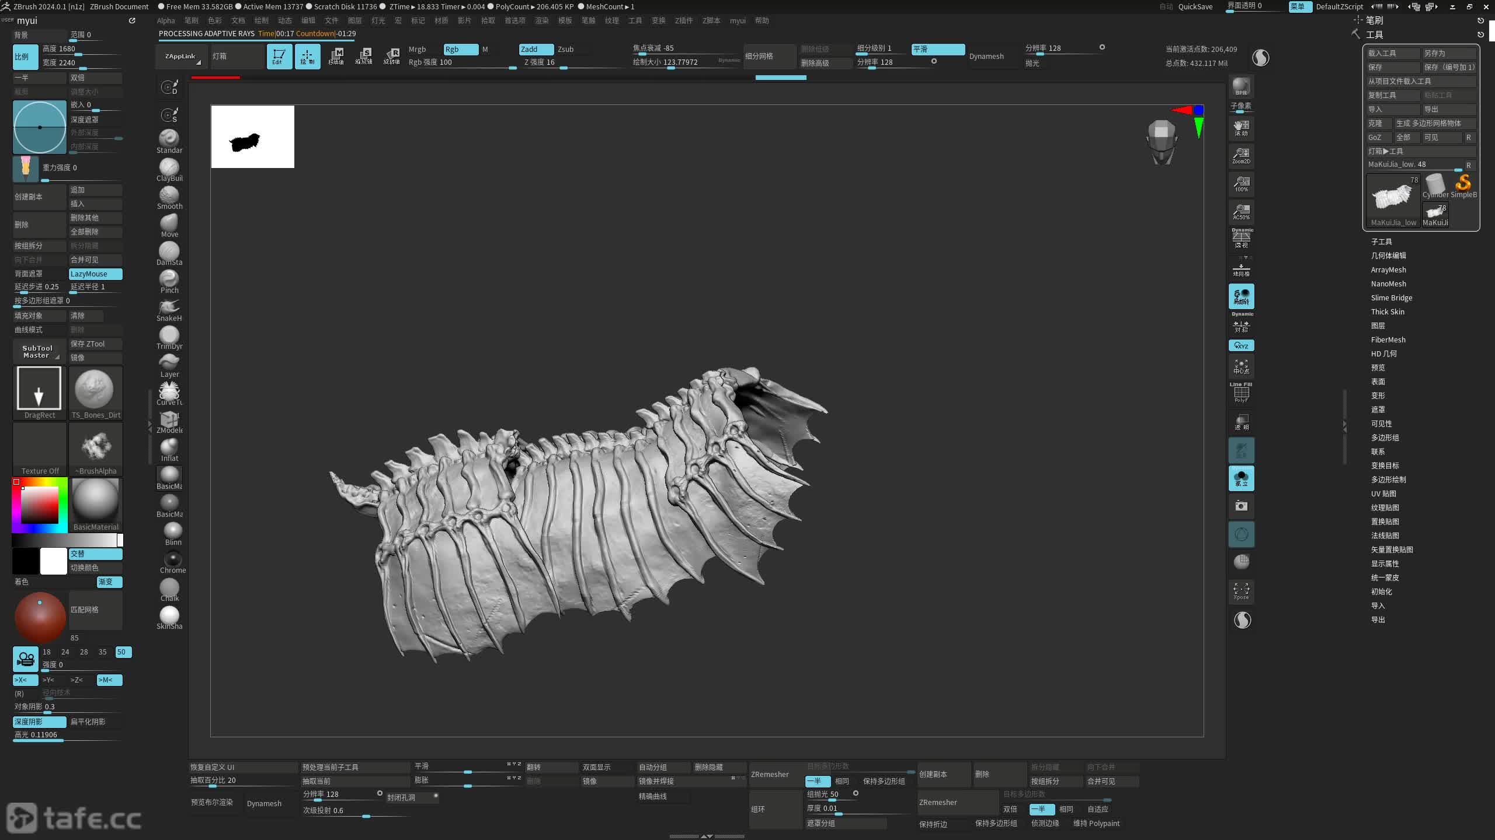Image resolution: width=1495 pixels, height=840 pixels.
Task: Select the Move brush
Action: point(169,224)
